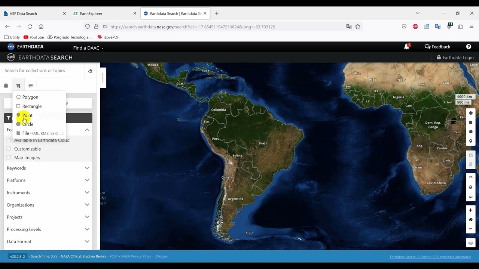Expand the Processing Levels section

click(48, 229)
